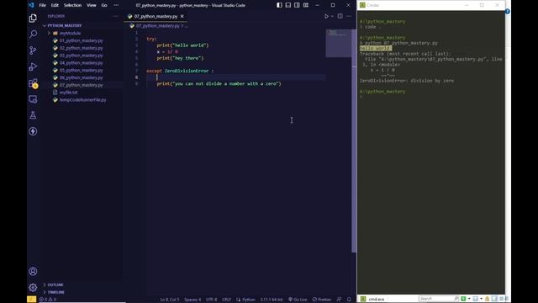Close the 07_python_mastery.py tab
The height and width of the screenshot is (303, 538).
tap(182, 16)
